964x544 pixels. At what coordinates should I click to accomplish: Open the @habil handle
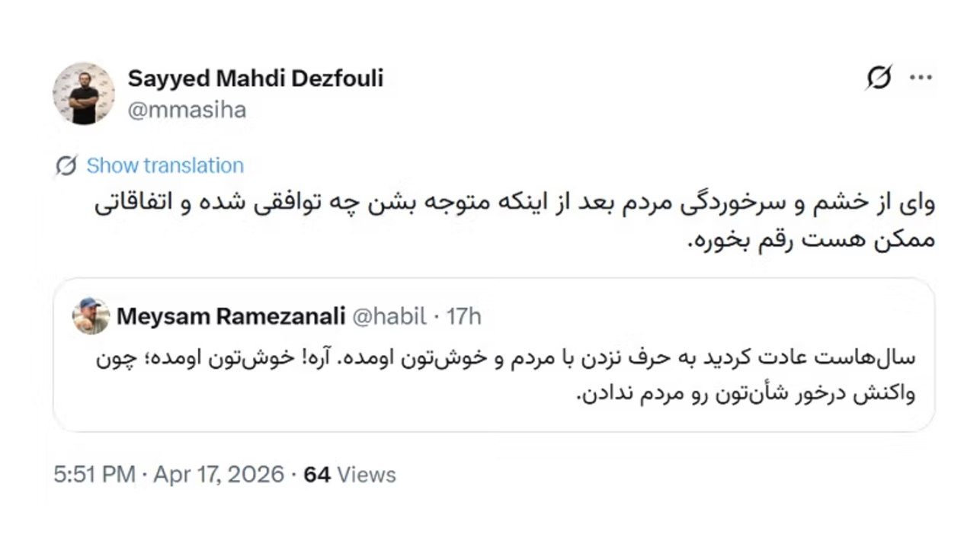(388, 316)
